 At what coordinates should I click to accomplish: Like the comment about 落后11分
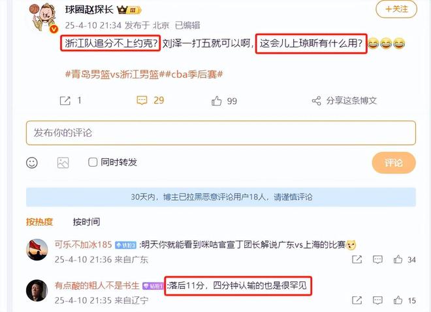click(398, 300)
